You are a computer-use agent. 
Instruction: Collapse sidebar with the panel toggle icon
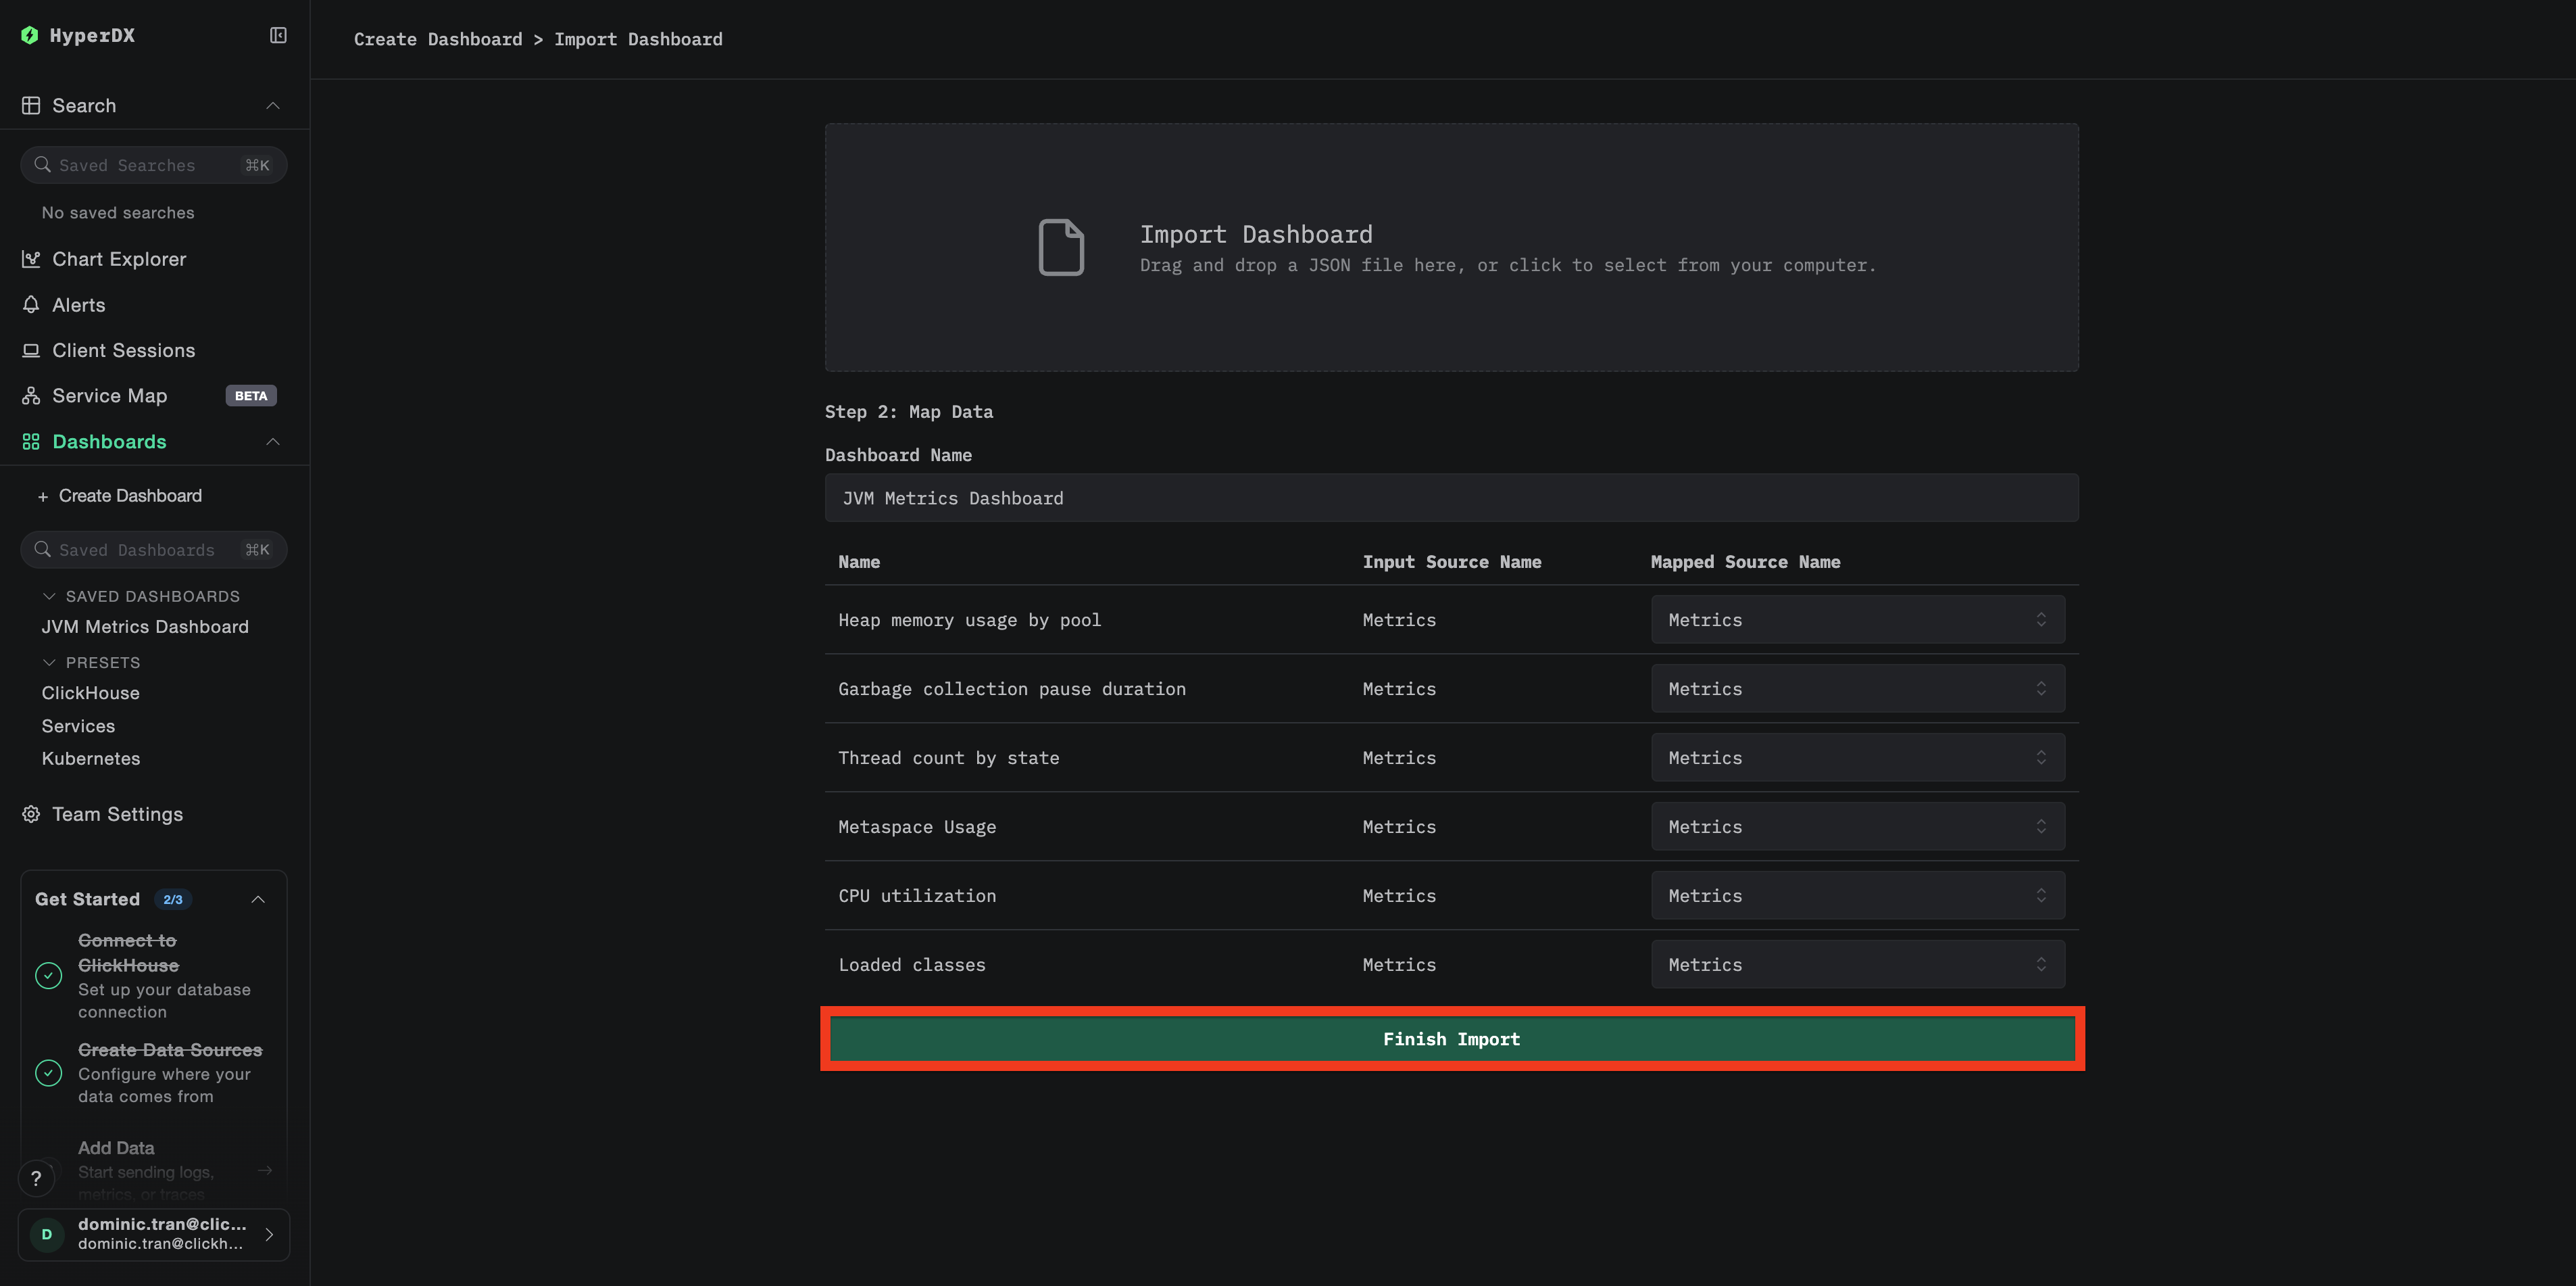coord(278,36)
